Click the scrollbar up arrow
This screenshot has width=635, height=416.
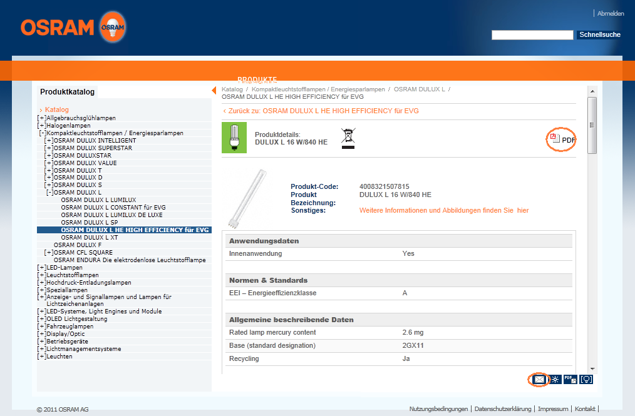pos(592,91)
